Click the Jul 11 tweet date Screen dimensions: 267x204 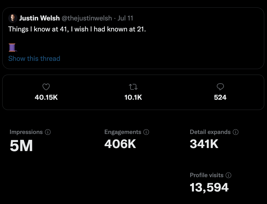click(x=125, y=18)
